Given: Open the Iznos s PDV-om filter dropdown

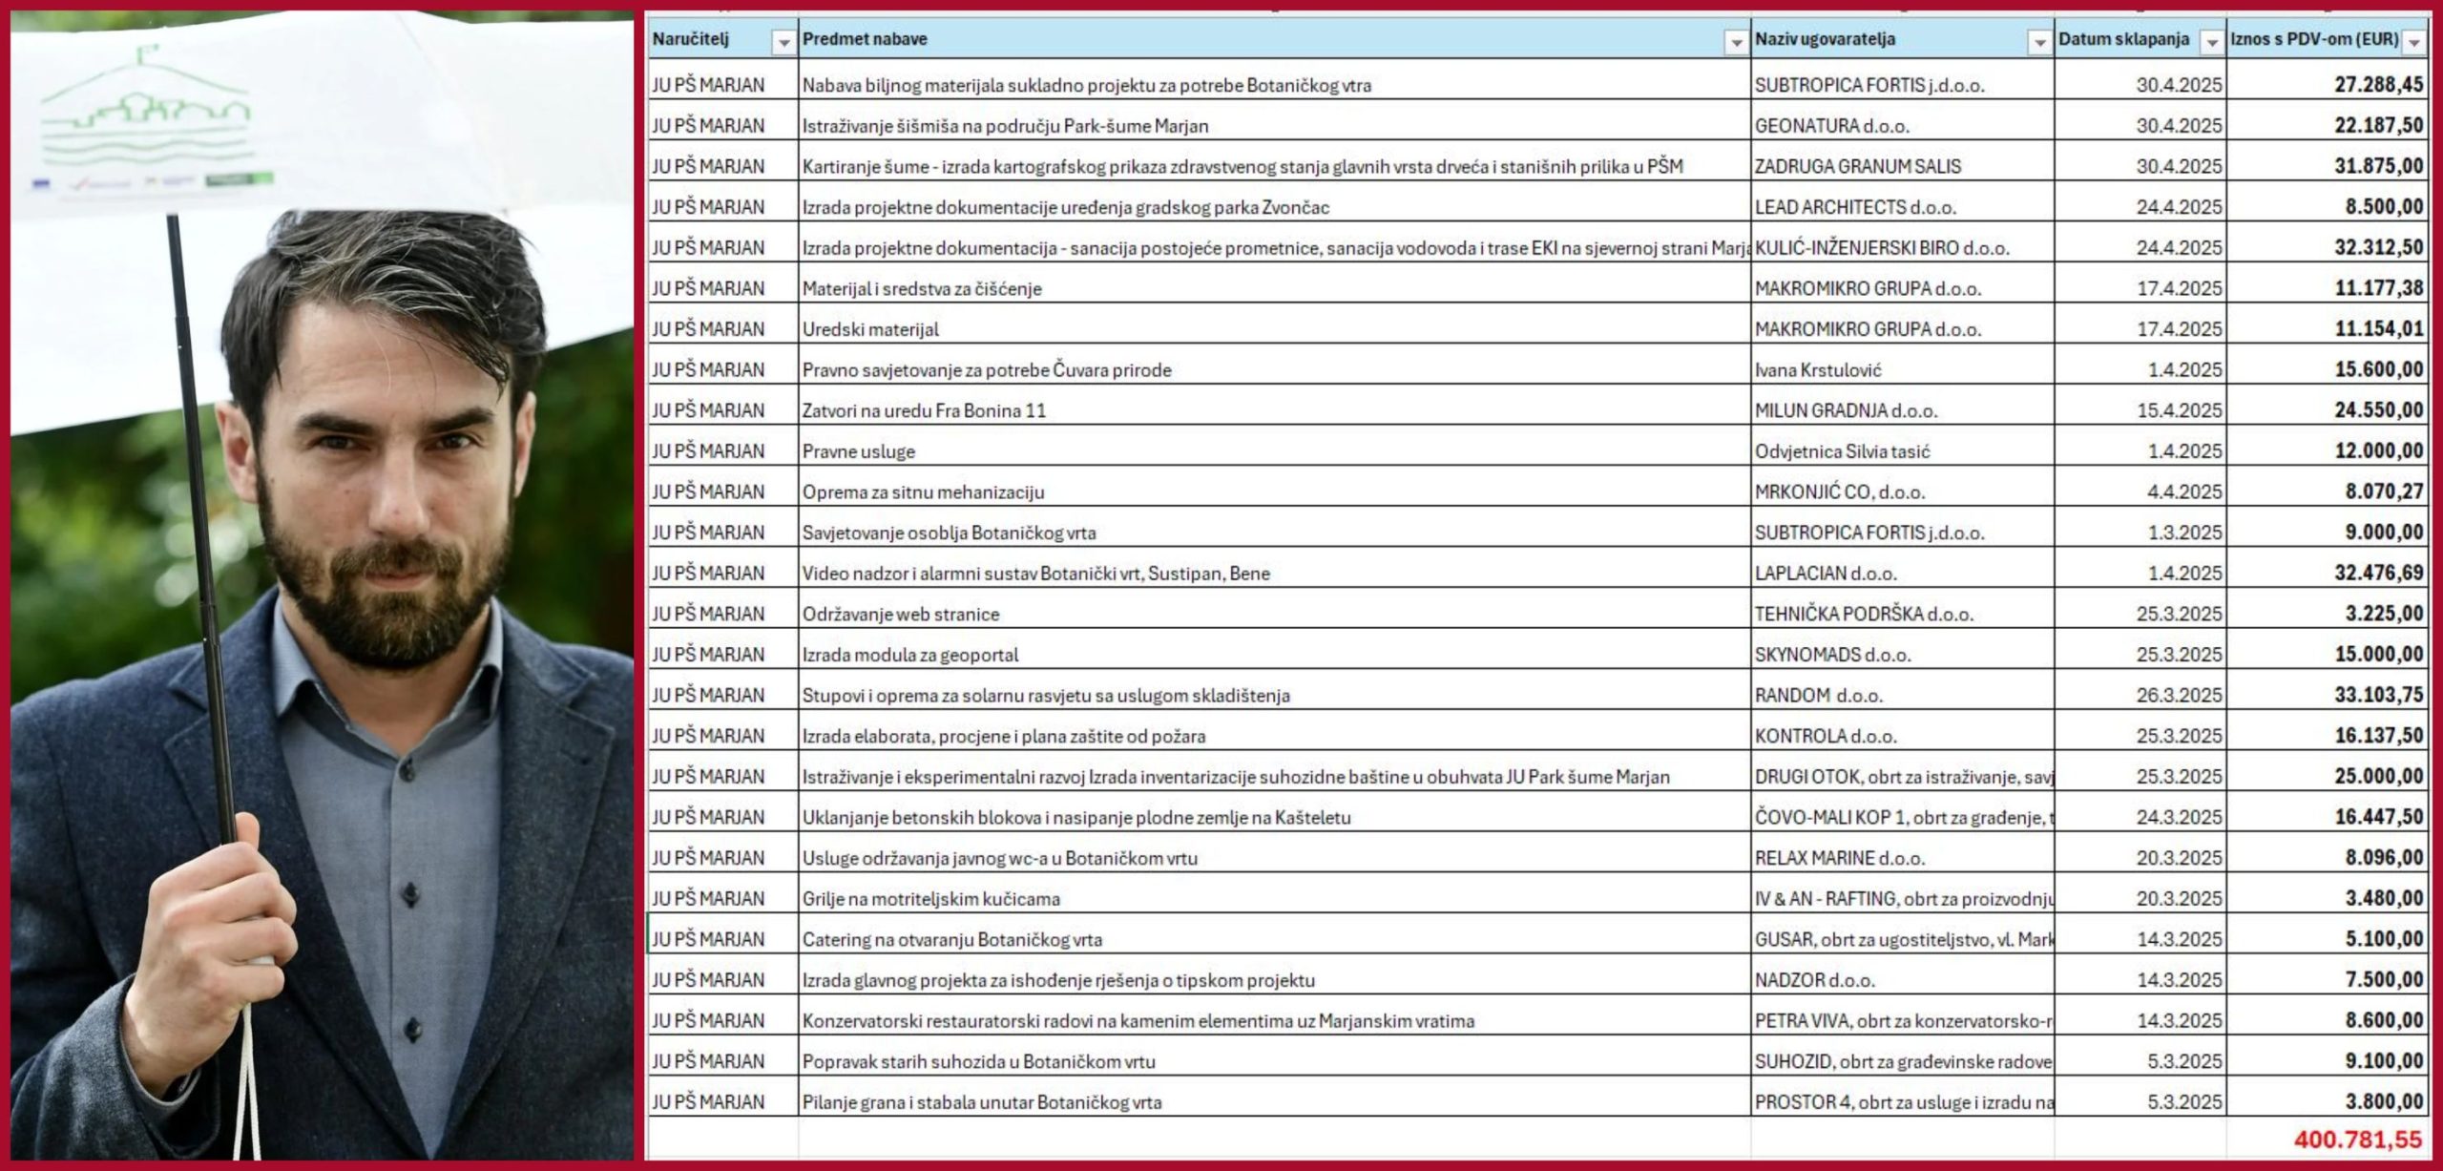Looking at the screenshot, I should [2414, 43].
